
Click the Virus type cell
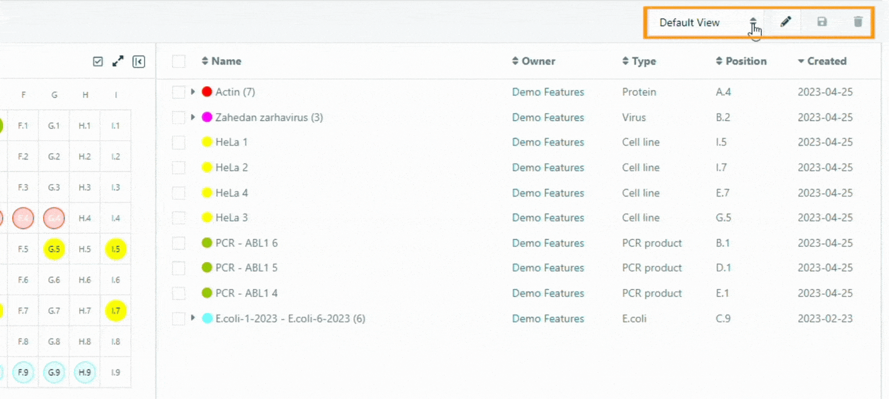click(x=634, y=117)
